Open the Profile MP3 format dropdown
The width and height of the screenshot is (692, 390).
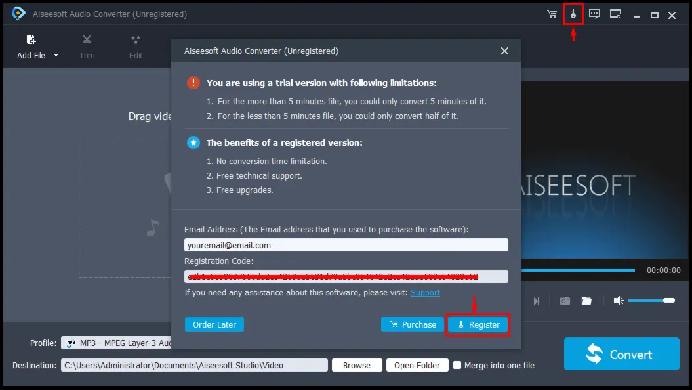coord(117,343)
